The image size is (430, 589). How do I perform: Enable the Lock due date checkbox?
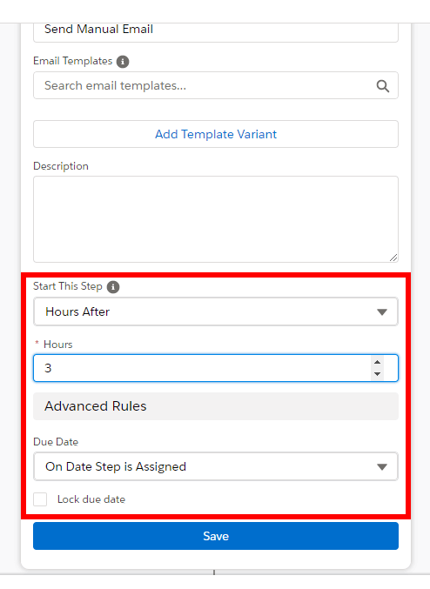40,499
